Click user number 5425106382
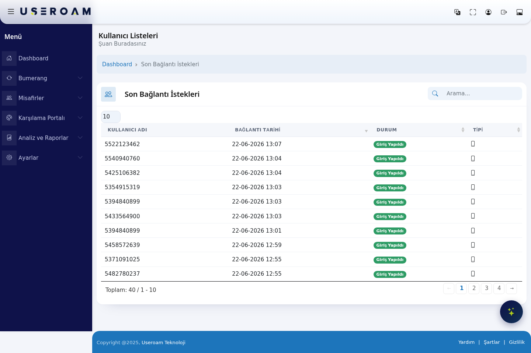The width and height of the screenshot is (531, 353). 122,173
